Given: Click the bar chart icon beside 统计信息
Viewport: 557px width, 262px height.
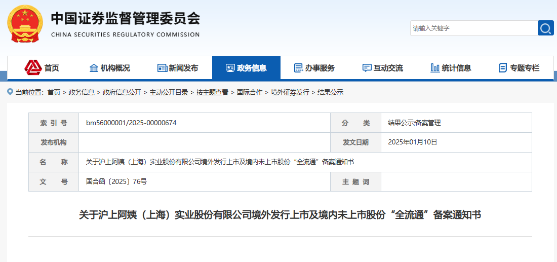Looking at the screenshot, I should (x=435, y=68).
